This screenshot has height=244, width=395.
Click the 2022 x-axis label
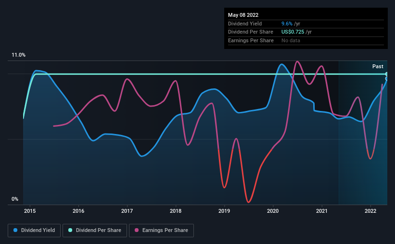370,211
